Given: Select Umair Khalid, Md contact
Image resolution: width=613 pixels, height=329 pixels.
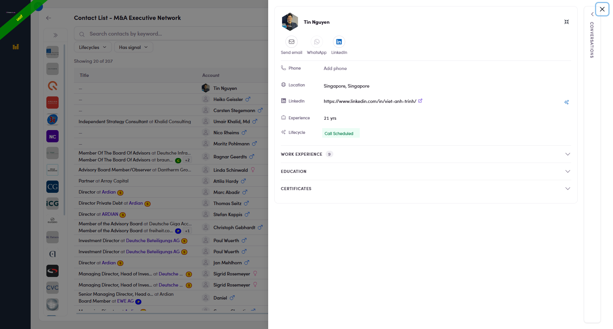Looking at the screenshot, I should [231, 122].
